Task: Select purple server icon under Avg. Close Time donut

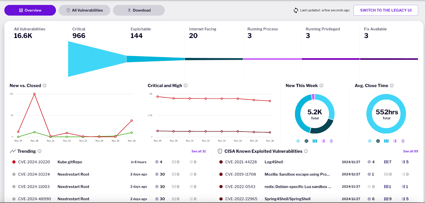Action: (x=403, y=141)
